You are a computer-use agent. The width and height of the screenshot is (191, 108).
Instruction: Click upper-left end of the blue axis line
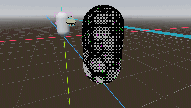pos(46,15)
